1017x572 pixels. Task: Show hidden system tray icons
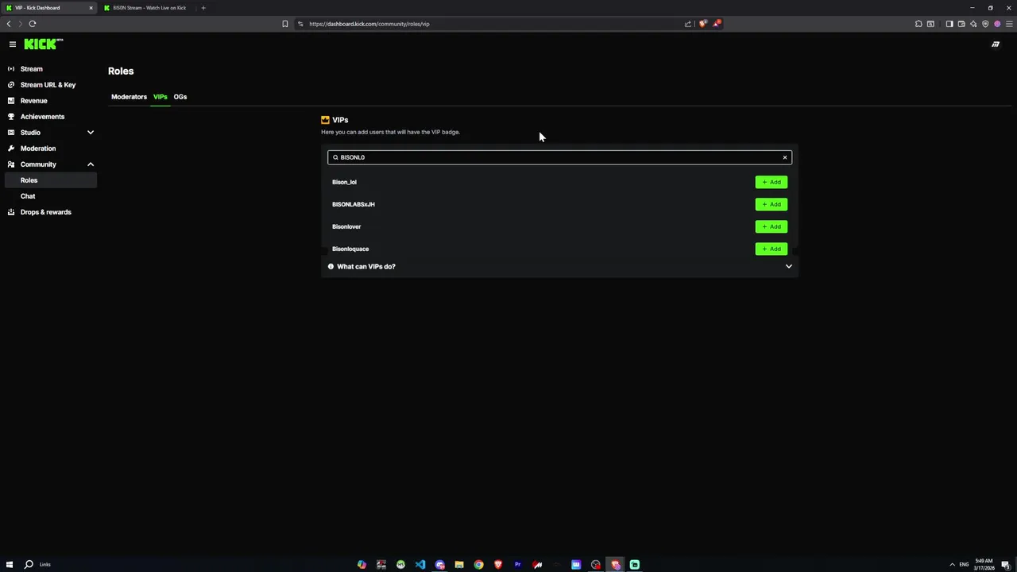pos(952,565)
